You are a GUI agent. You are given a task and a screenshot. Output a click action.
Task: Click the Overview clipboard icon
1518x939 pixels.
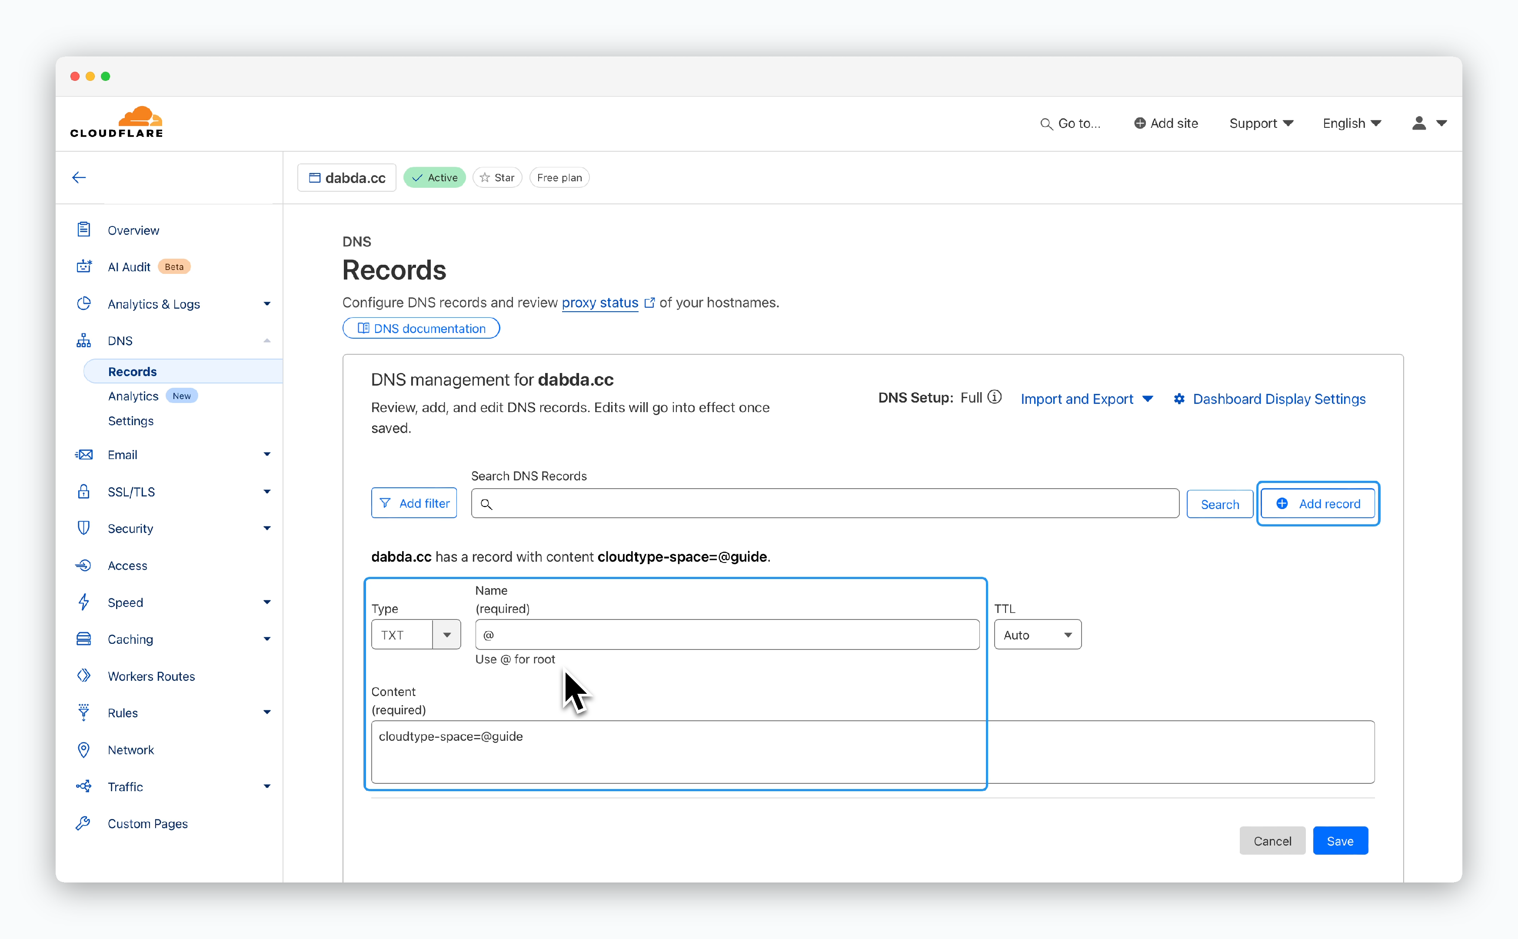tap(84, 230)
